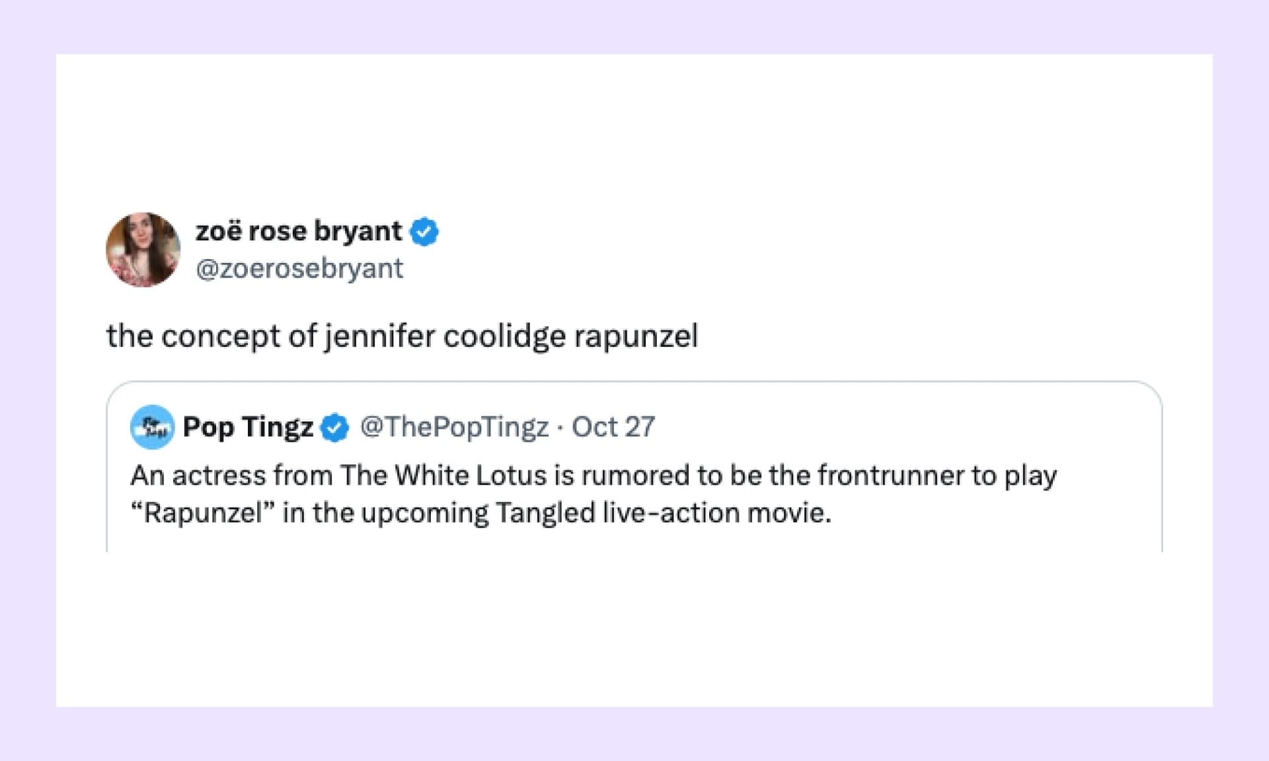Click the Pop Tingz account avatar icon
The image size is (1269, 761).
tap(152, 427)
